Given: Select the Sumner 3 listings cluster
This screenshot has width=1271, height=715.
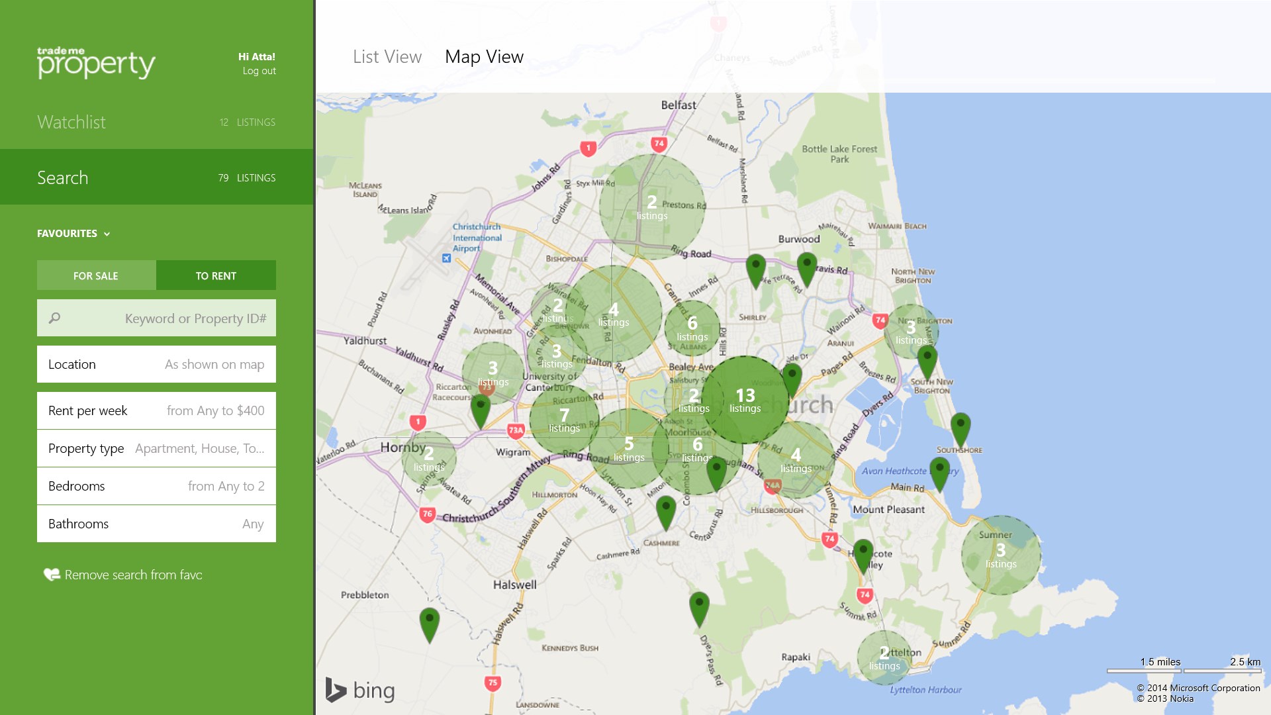Looking at the screenshot, I should 1000,555.
